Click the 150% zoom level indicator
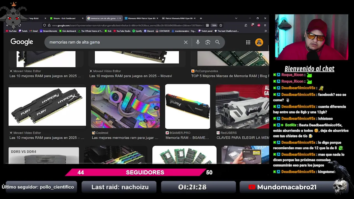Viewport: 354px width, 199px height. coord(214,25)
